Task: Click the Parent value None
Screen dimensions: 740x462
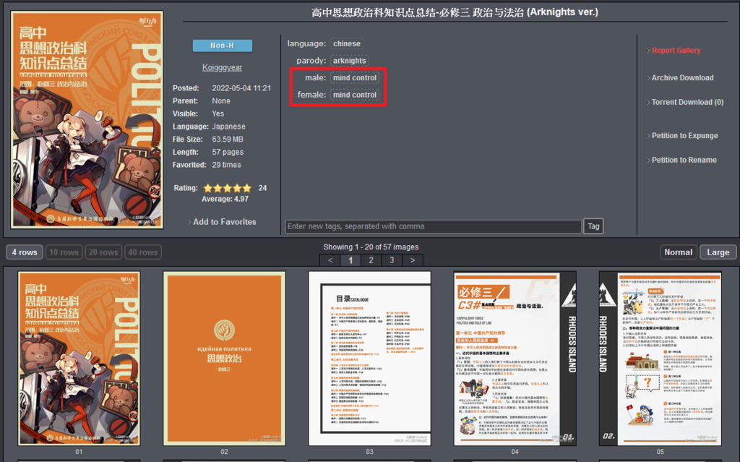Action: [221, 101]
